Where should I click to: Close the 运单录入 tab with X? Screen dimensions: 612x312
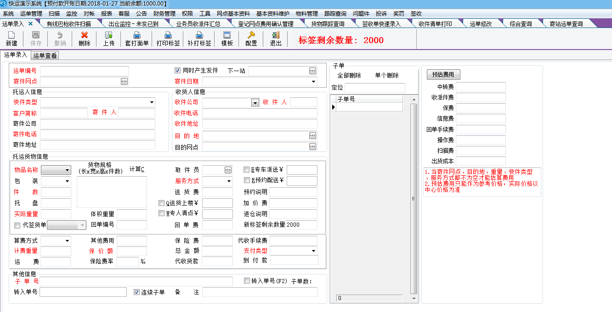click(31, 23)
